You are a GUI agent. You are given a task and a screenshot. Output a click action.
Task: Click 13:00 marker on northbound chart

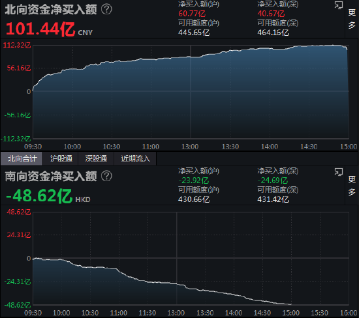190,147
